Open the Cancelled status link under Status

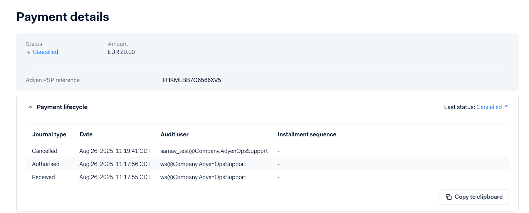coord(45,52)
